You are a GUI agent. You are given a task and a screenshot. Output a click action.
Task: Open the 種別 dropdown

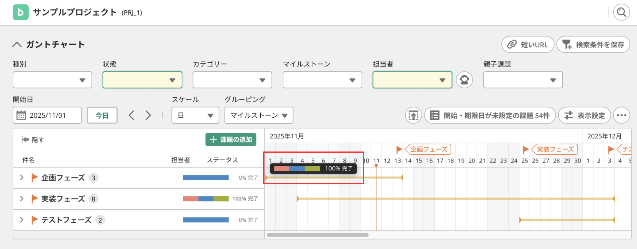(52, 80)
